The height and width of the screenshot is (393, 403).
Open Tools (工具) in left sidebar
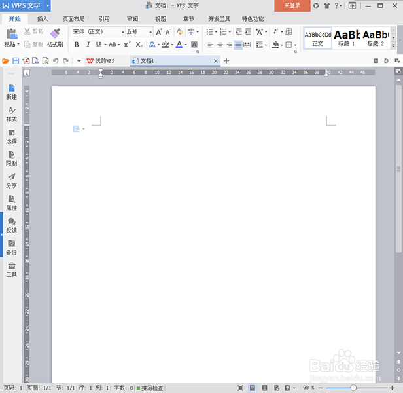(12, 269)
